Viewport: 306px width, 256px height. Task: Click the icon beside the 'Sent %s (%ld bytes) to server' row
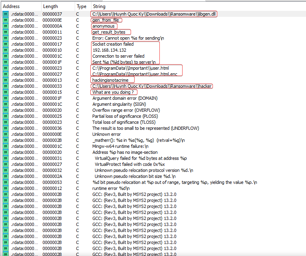click(x=6, y=62)
